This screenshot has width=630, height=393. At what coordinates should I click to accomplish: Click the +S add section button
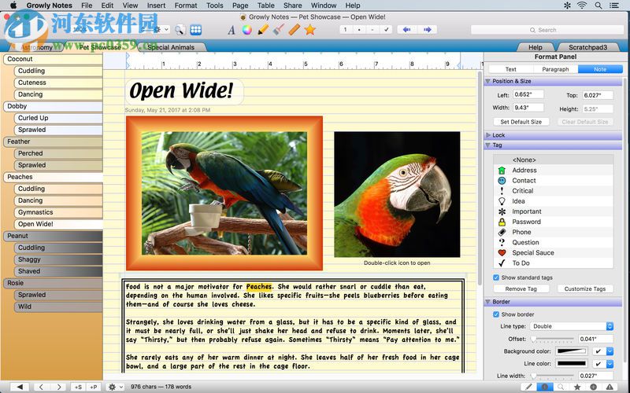click(78, 387)
